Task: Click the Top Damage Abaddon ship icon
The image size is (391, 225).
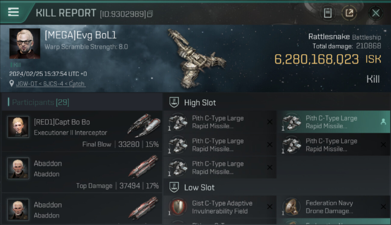Action: [143, 166]
